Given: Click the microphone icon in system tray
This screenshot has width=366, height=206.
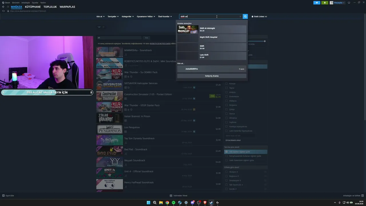Looking at the screenshot, I should pos(339,203).
